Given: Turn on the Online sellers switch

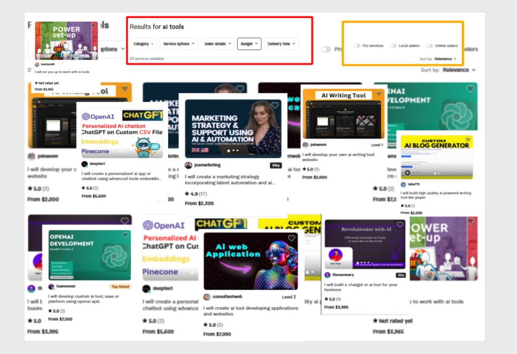Looking at the screenshot, I should pos(429,46).
